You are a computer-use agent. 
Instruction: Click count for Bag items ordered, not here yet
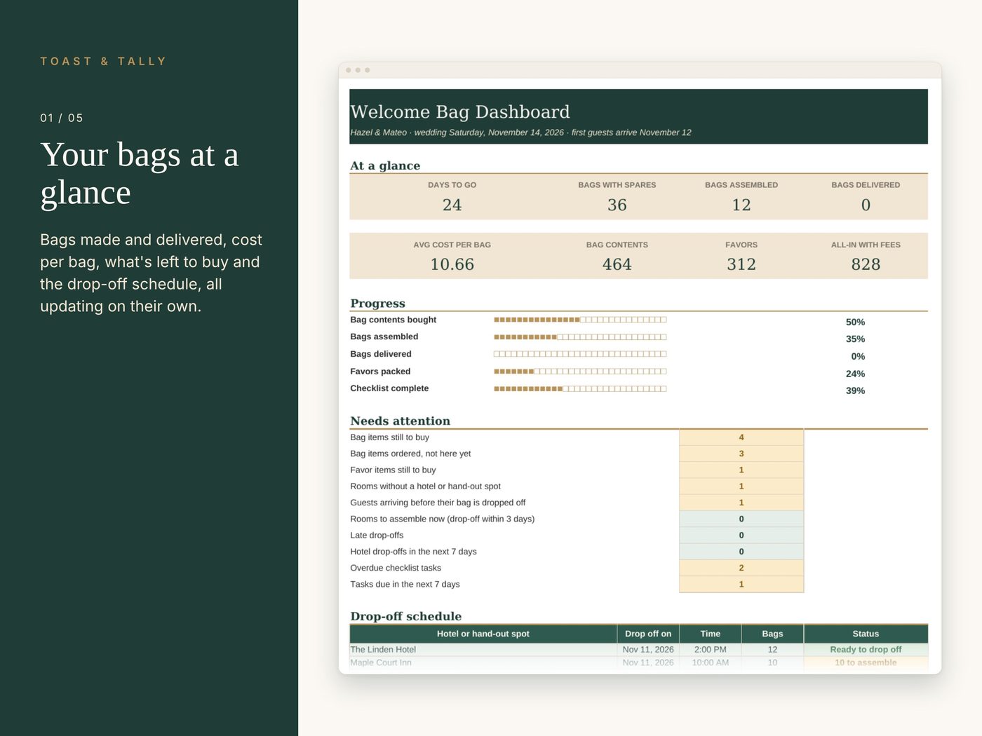tap(741, 454)
